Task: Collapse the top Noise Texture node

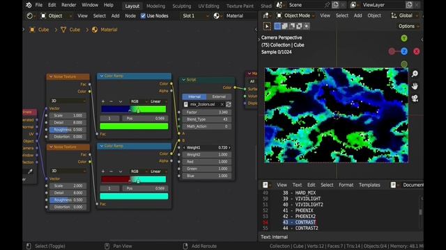Action: point(51,76)
